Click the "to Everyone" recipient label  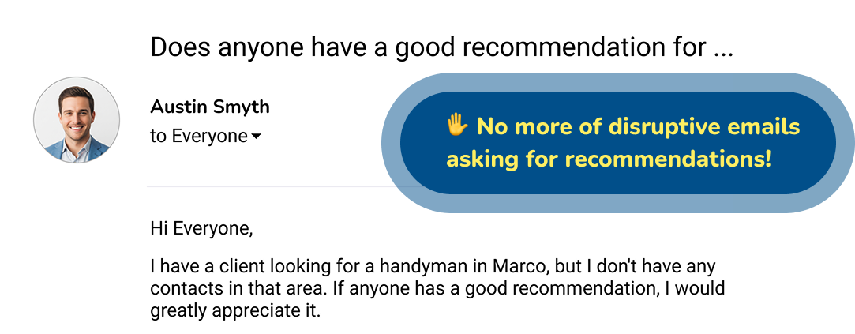point(198,137)
